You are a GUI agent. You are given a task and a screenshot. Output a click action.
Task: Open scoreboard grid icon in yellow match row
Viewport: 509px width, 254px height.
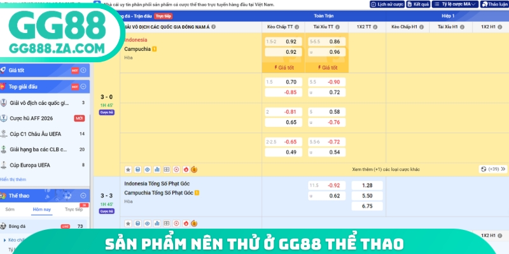pyautogui.click(x=167, y=170)
